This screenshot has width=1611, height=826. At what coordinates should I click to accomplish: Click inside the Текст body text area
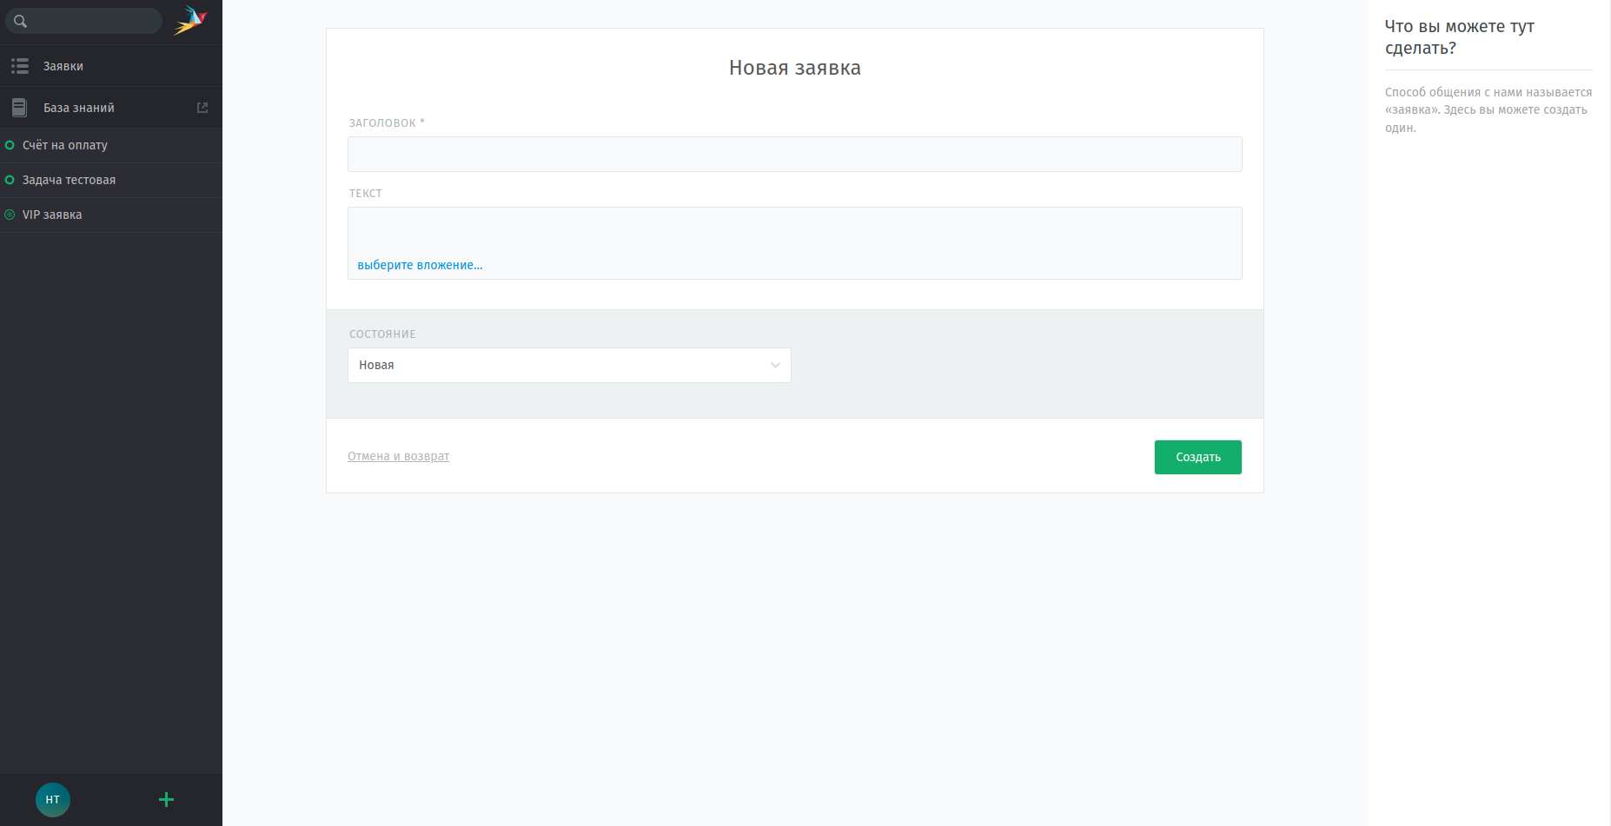coord(794,231)
